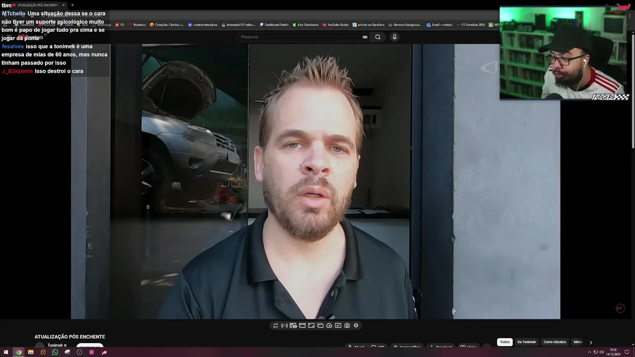Open the Cotações Câmbio bookmark
This screenshot has height=357, width=635.
[x=167, y=25]
